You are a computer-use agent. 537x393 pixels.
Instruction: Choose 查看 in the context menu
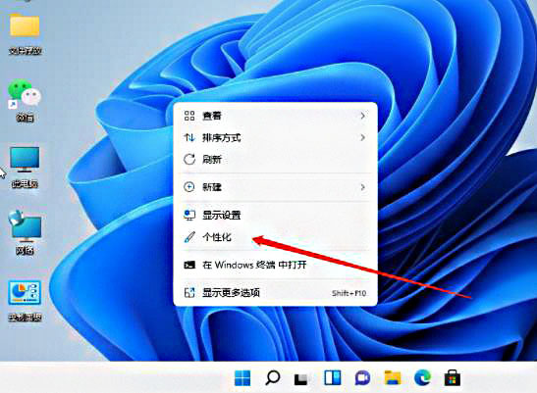click(x=275, y=116)
